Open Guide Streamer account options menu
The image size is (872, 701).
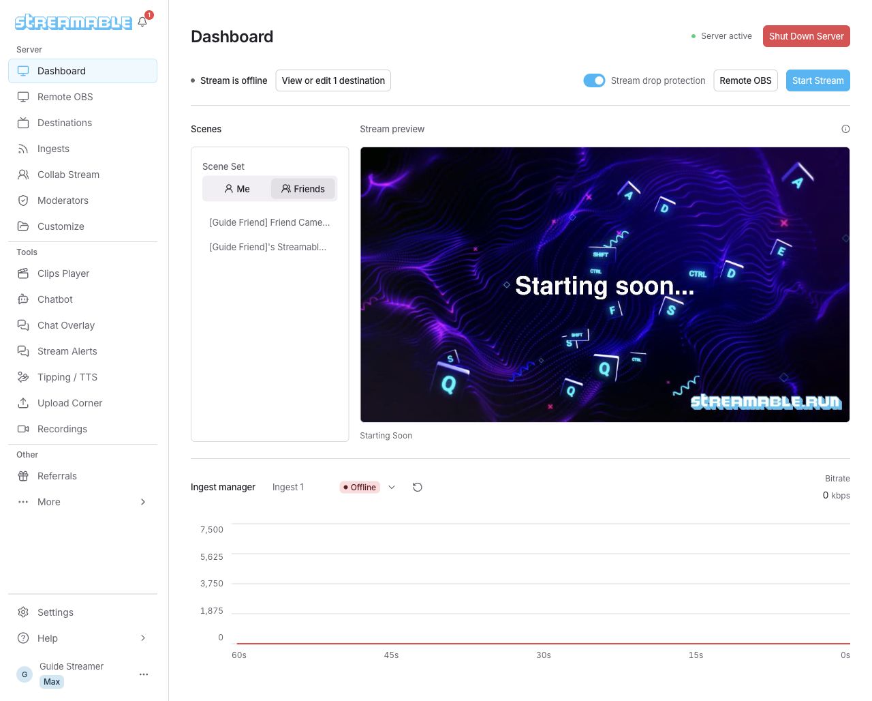pos(144,674)
